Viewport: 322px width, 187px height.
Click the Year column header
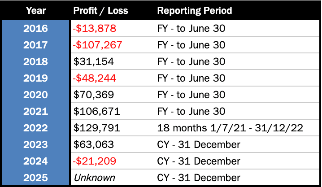(36, 10)
